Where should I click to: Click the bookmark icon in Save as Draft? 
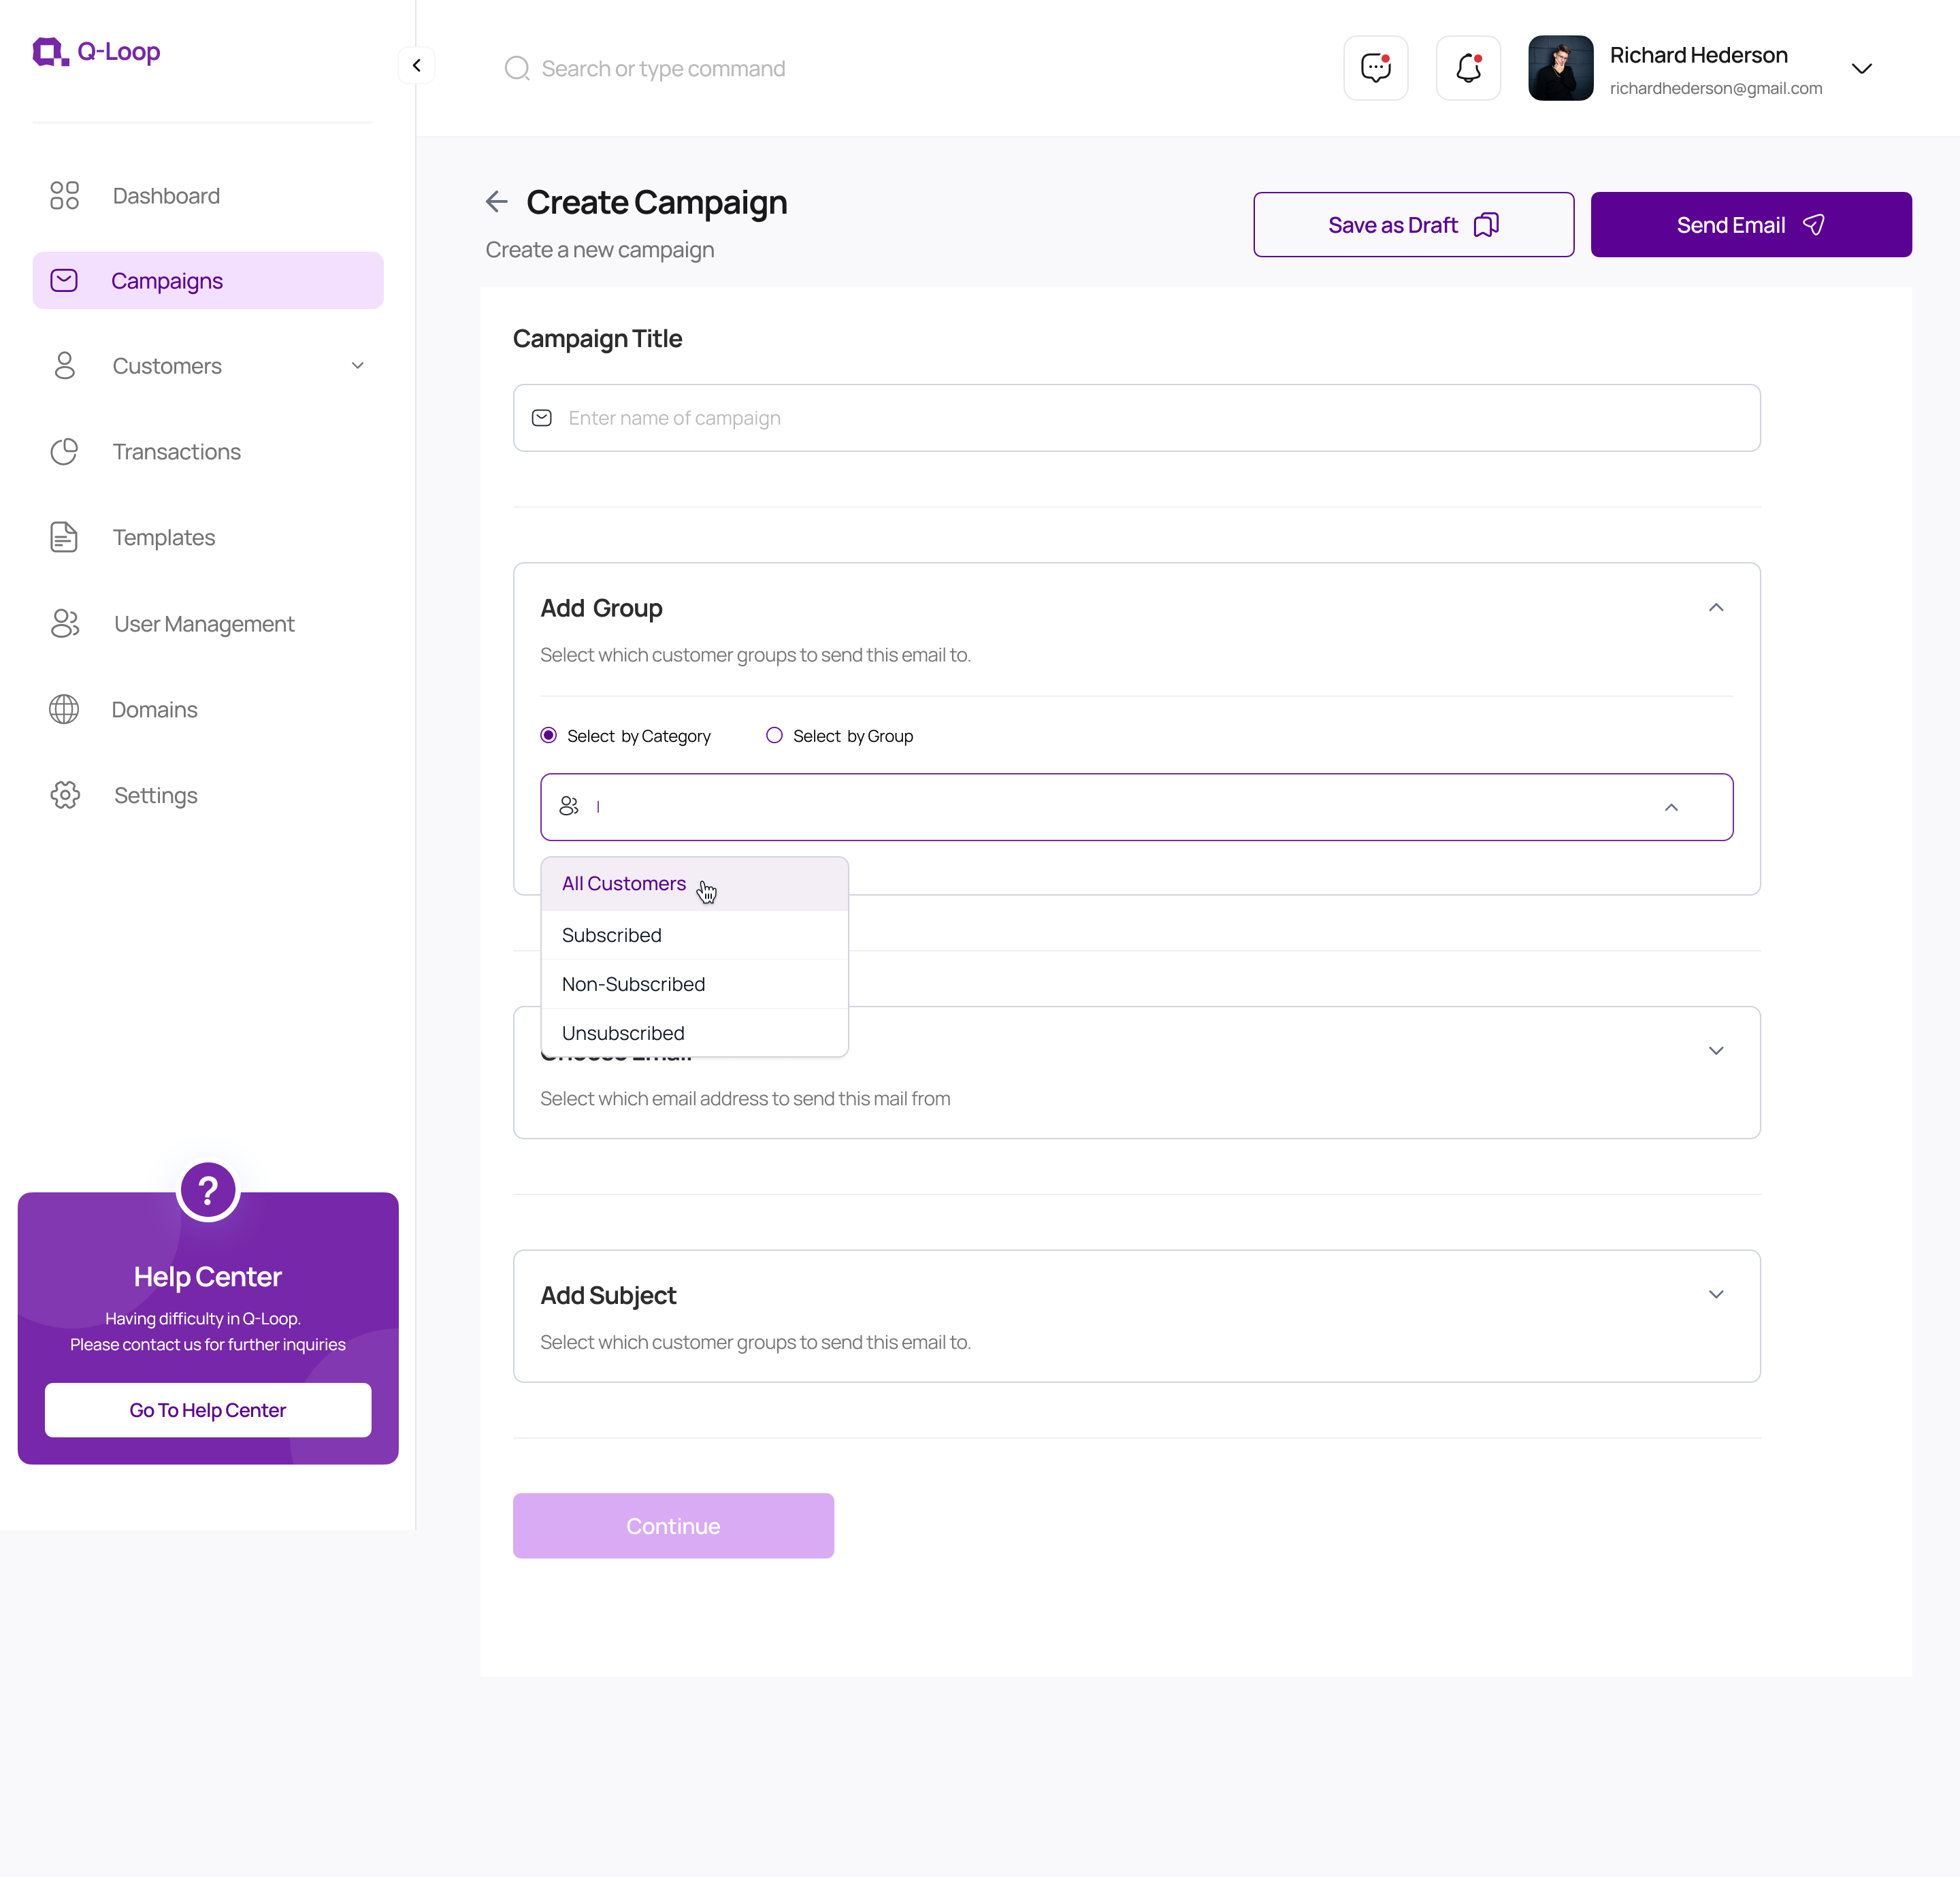(1486, 224)
